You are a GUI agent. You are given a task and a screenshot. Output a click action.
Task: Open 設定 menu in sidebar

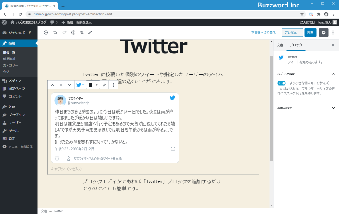19,139
